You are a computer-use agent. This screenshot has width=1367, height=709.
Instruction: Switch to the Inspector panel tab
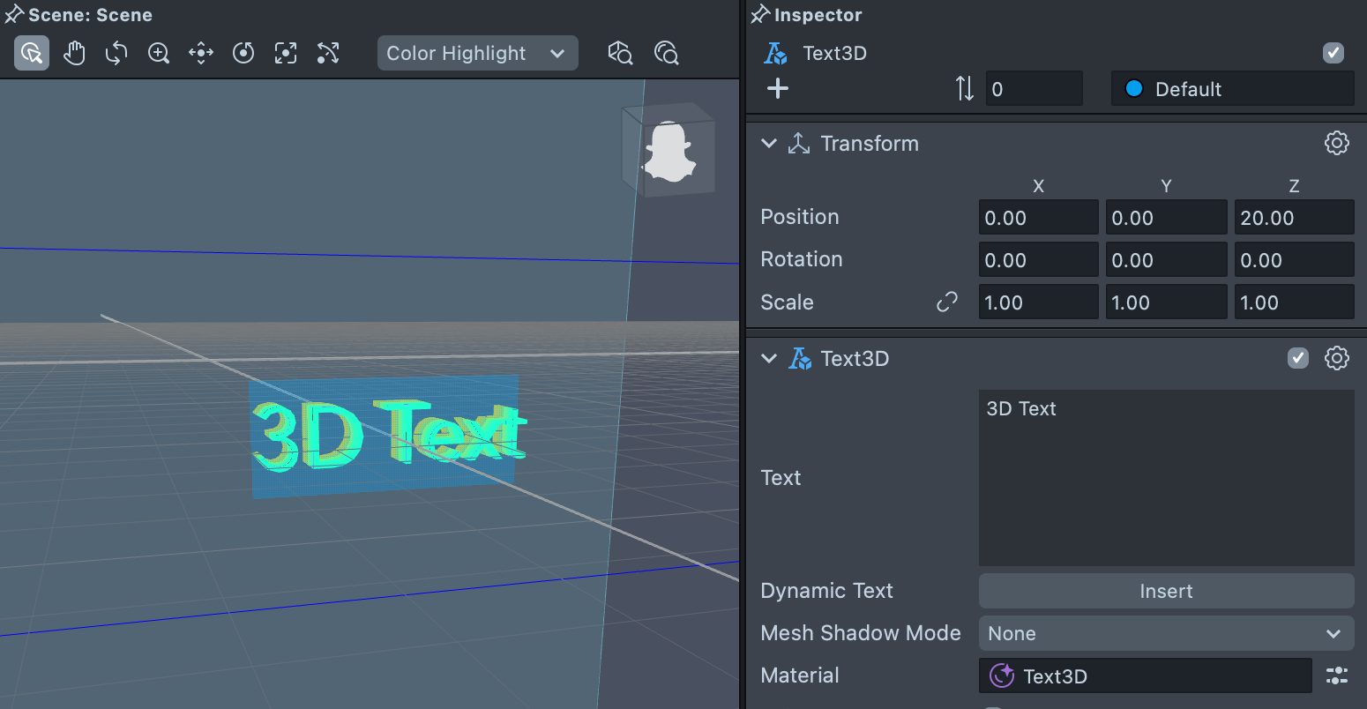click(x=817, y=15)
